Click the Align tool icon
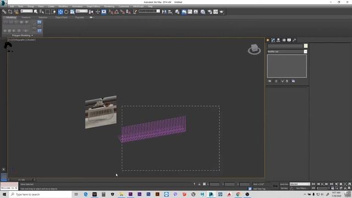Image resolution: width=352 pixels, height=198 pixels. click(x=170, y=12)
